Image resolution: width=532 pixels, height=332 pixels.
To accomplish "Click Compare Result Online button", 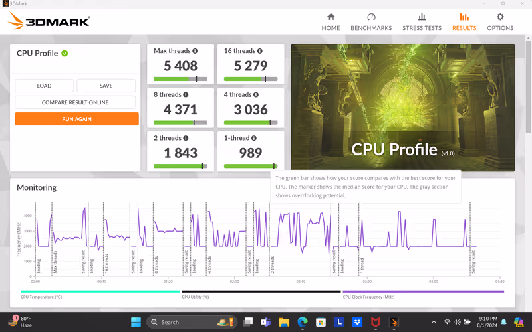I will (75, 102).
